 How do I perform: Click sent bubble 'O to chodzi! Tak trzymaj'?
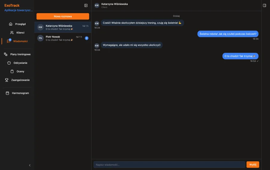click(x=240, y=56)
